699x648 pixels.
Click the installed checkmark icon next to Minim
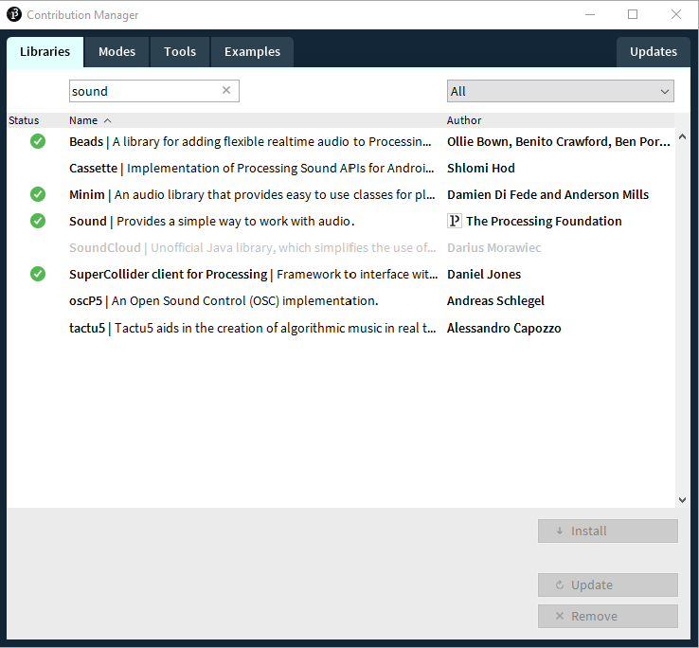pos(38,194)
